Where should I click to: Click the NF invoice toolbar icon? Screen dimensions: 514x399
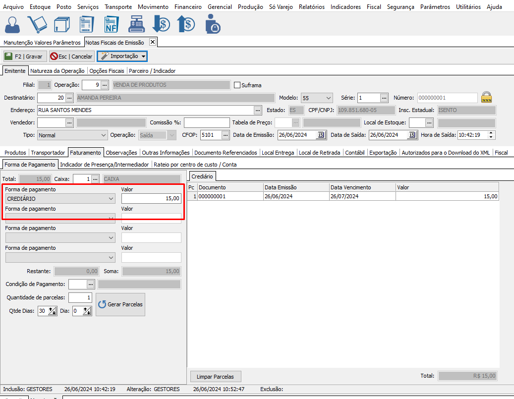111,24
